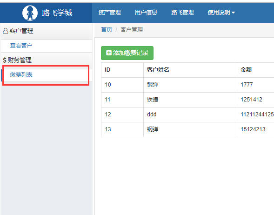Image resolution: width=274 pixels, height=215 pixels.
Task: Open 用户信息 in the top navigation
Action: click(146, 13)
